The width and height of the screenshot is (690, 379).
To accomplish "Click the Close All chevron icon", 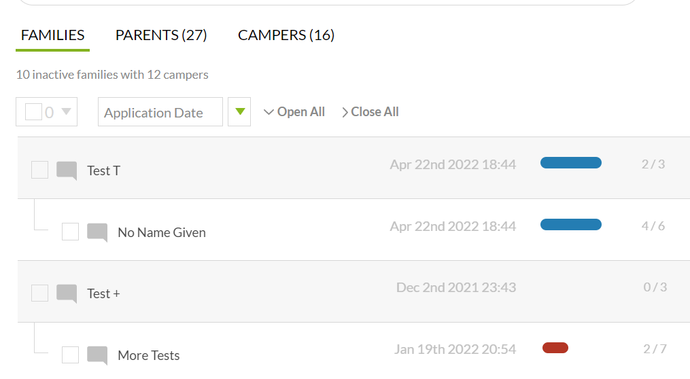I will click(345, 113).
